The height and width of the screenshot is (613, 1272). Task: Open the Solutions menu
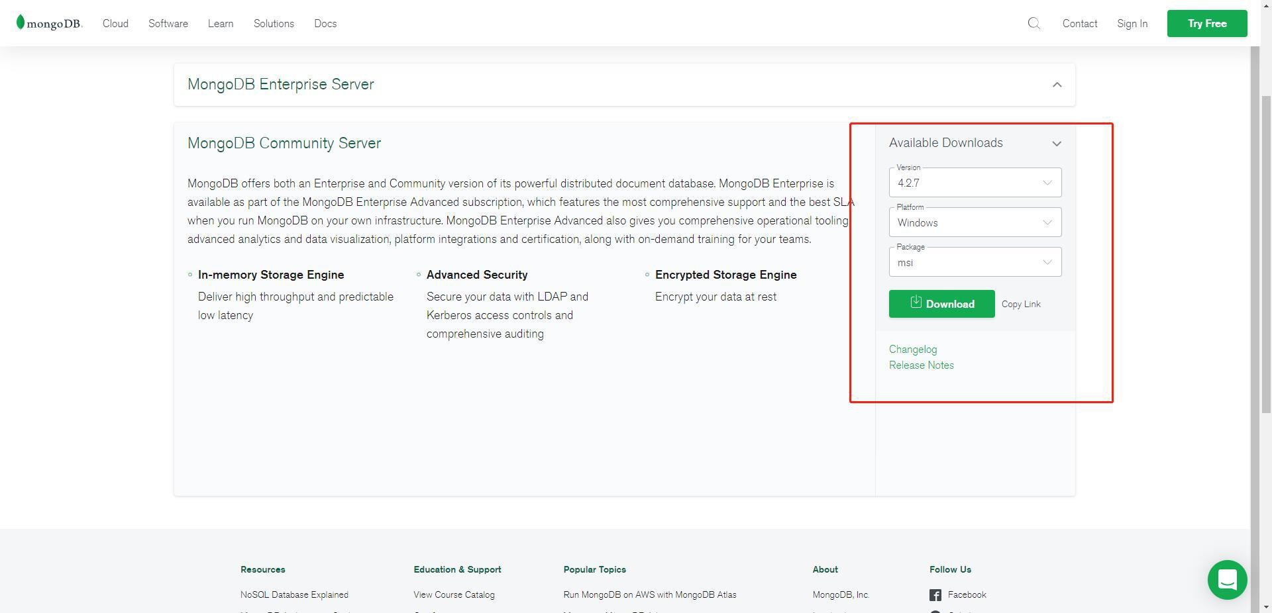coord(274,23)
